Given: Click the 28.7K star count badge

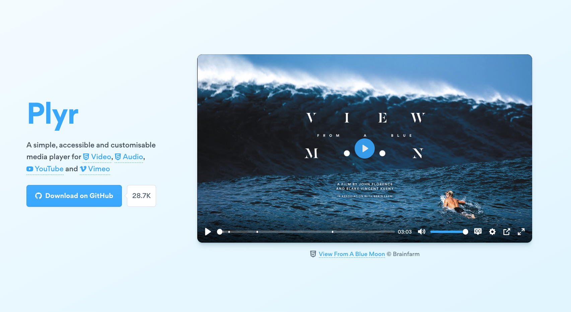Looking at the screenshot, I should point(141,196).
